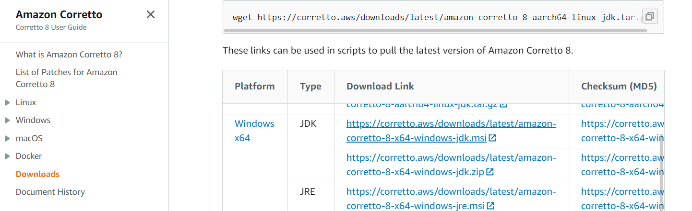Select the Downloads sidebar item
This screenshot has width=692, height=211.
pos(37,174)
